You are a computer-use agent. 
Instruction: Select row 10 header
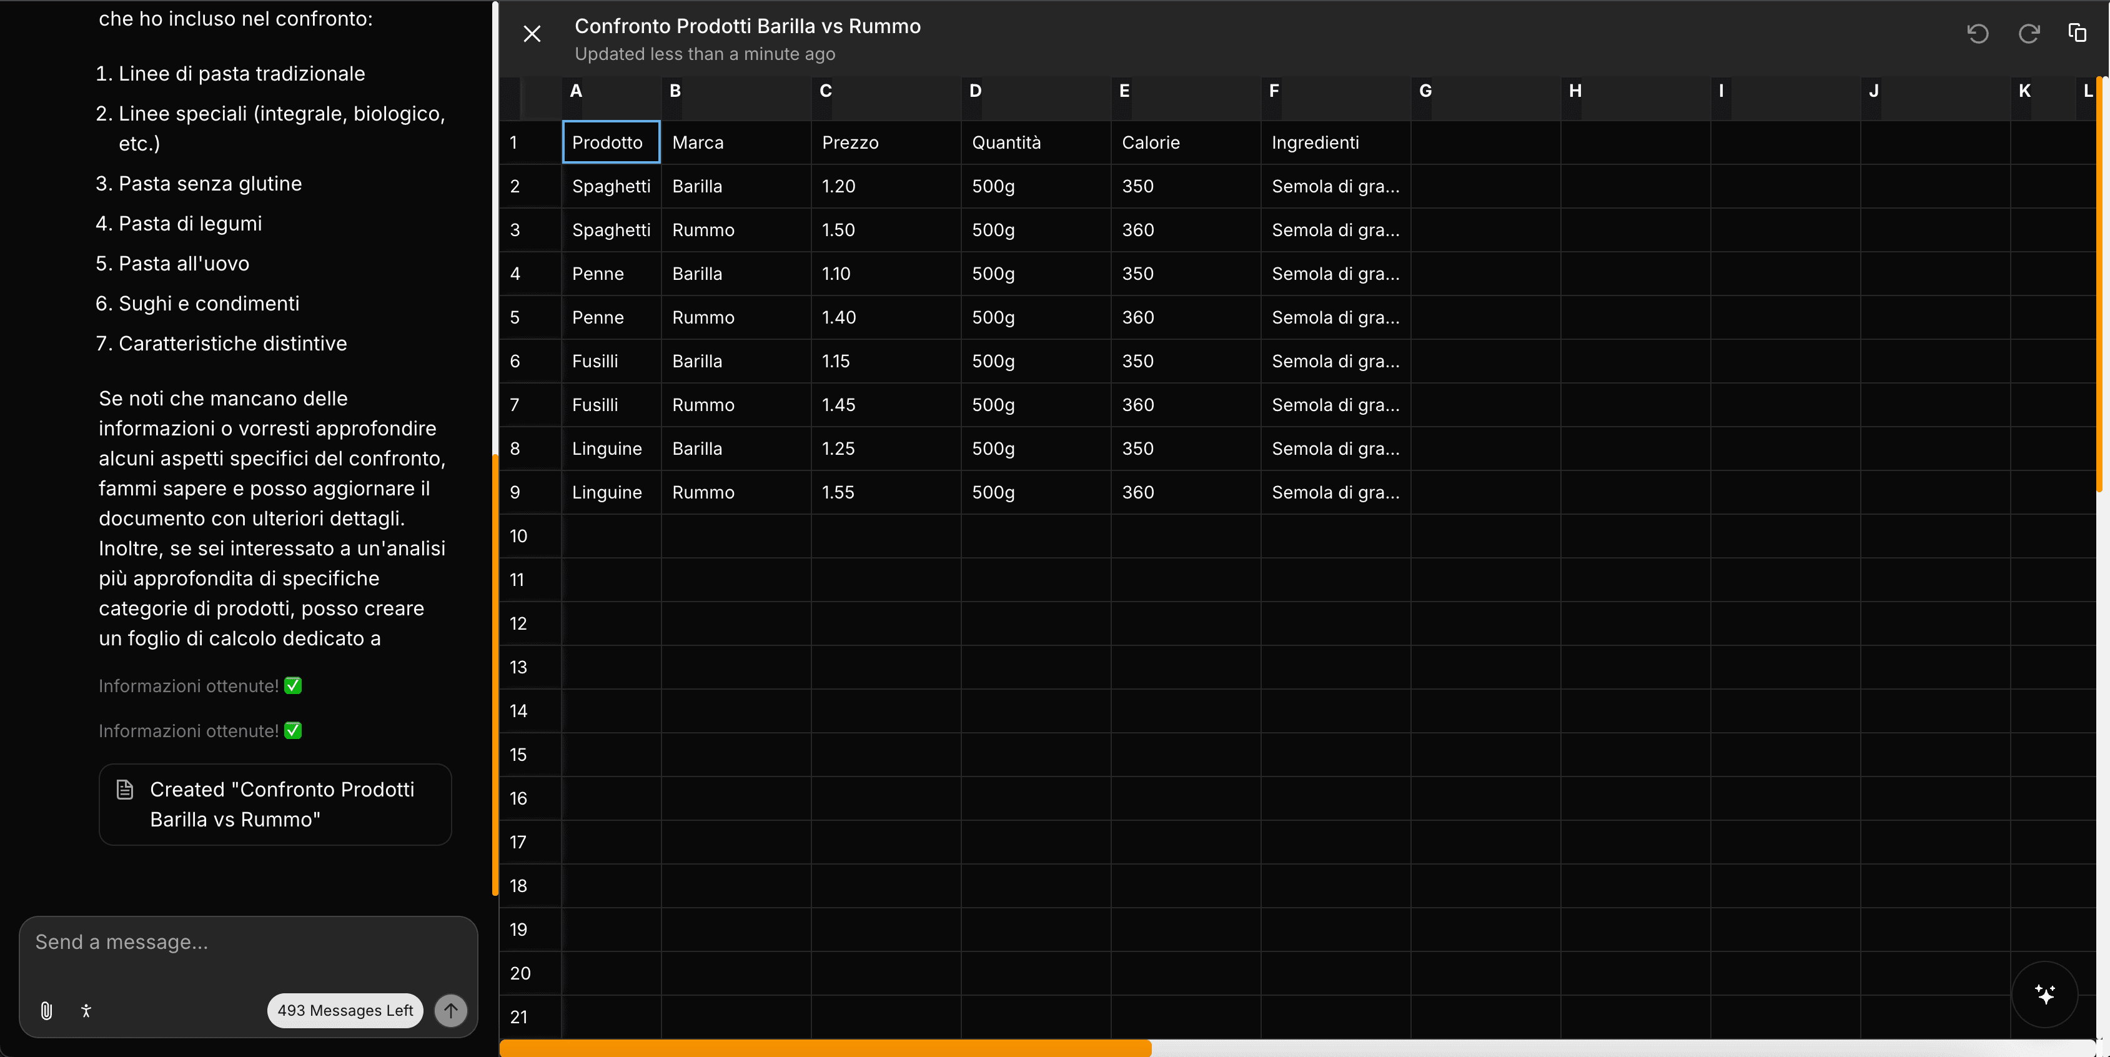(531, 536)
